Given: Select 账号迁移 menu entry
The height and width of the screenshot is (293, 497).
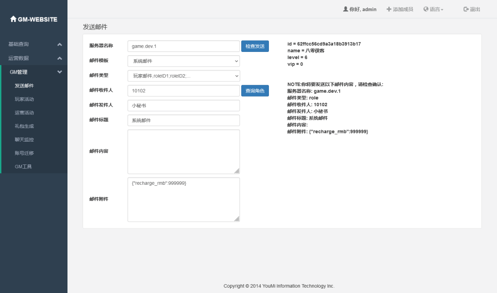Looking at the screenshot, I should pos(24,153).
